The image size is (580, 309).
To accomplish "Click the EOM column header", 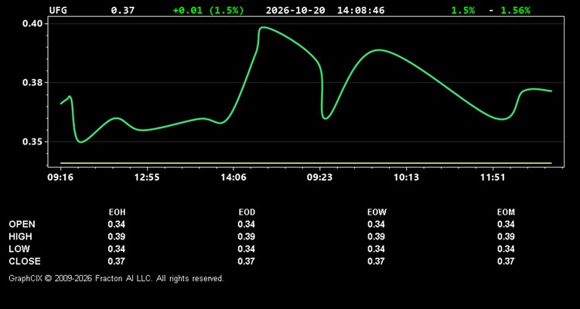I will click(x=506, y=212).
